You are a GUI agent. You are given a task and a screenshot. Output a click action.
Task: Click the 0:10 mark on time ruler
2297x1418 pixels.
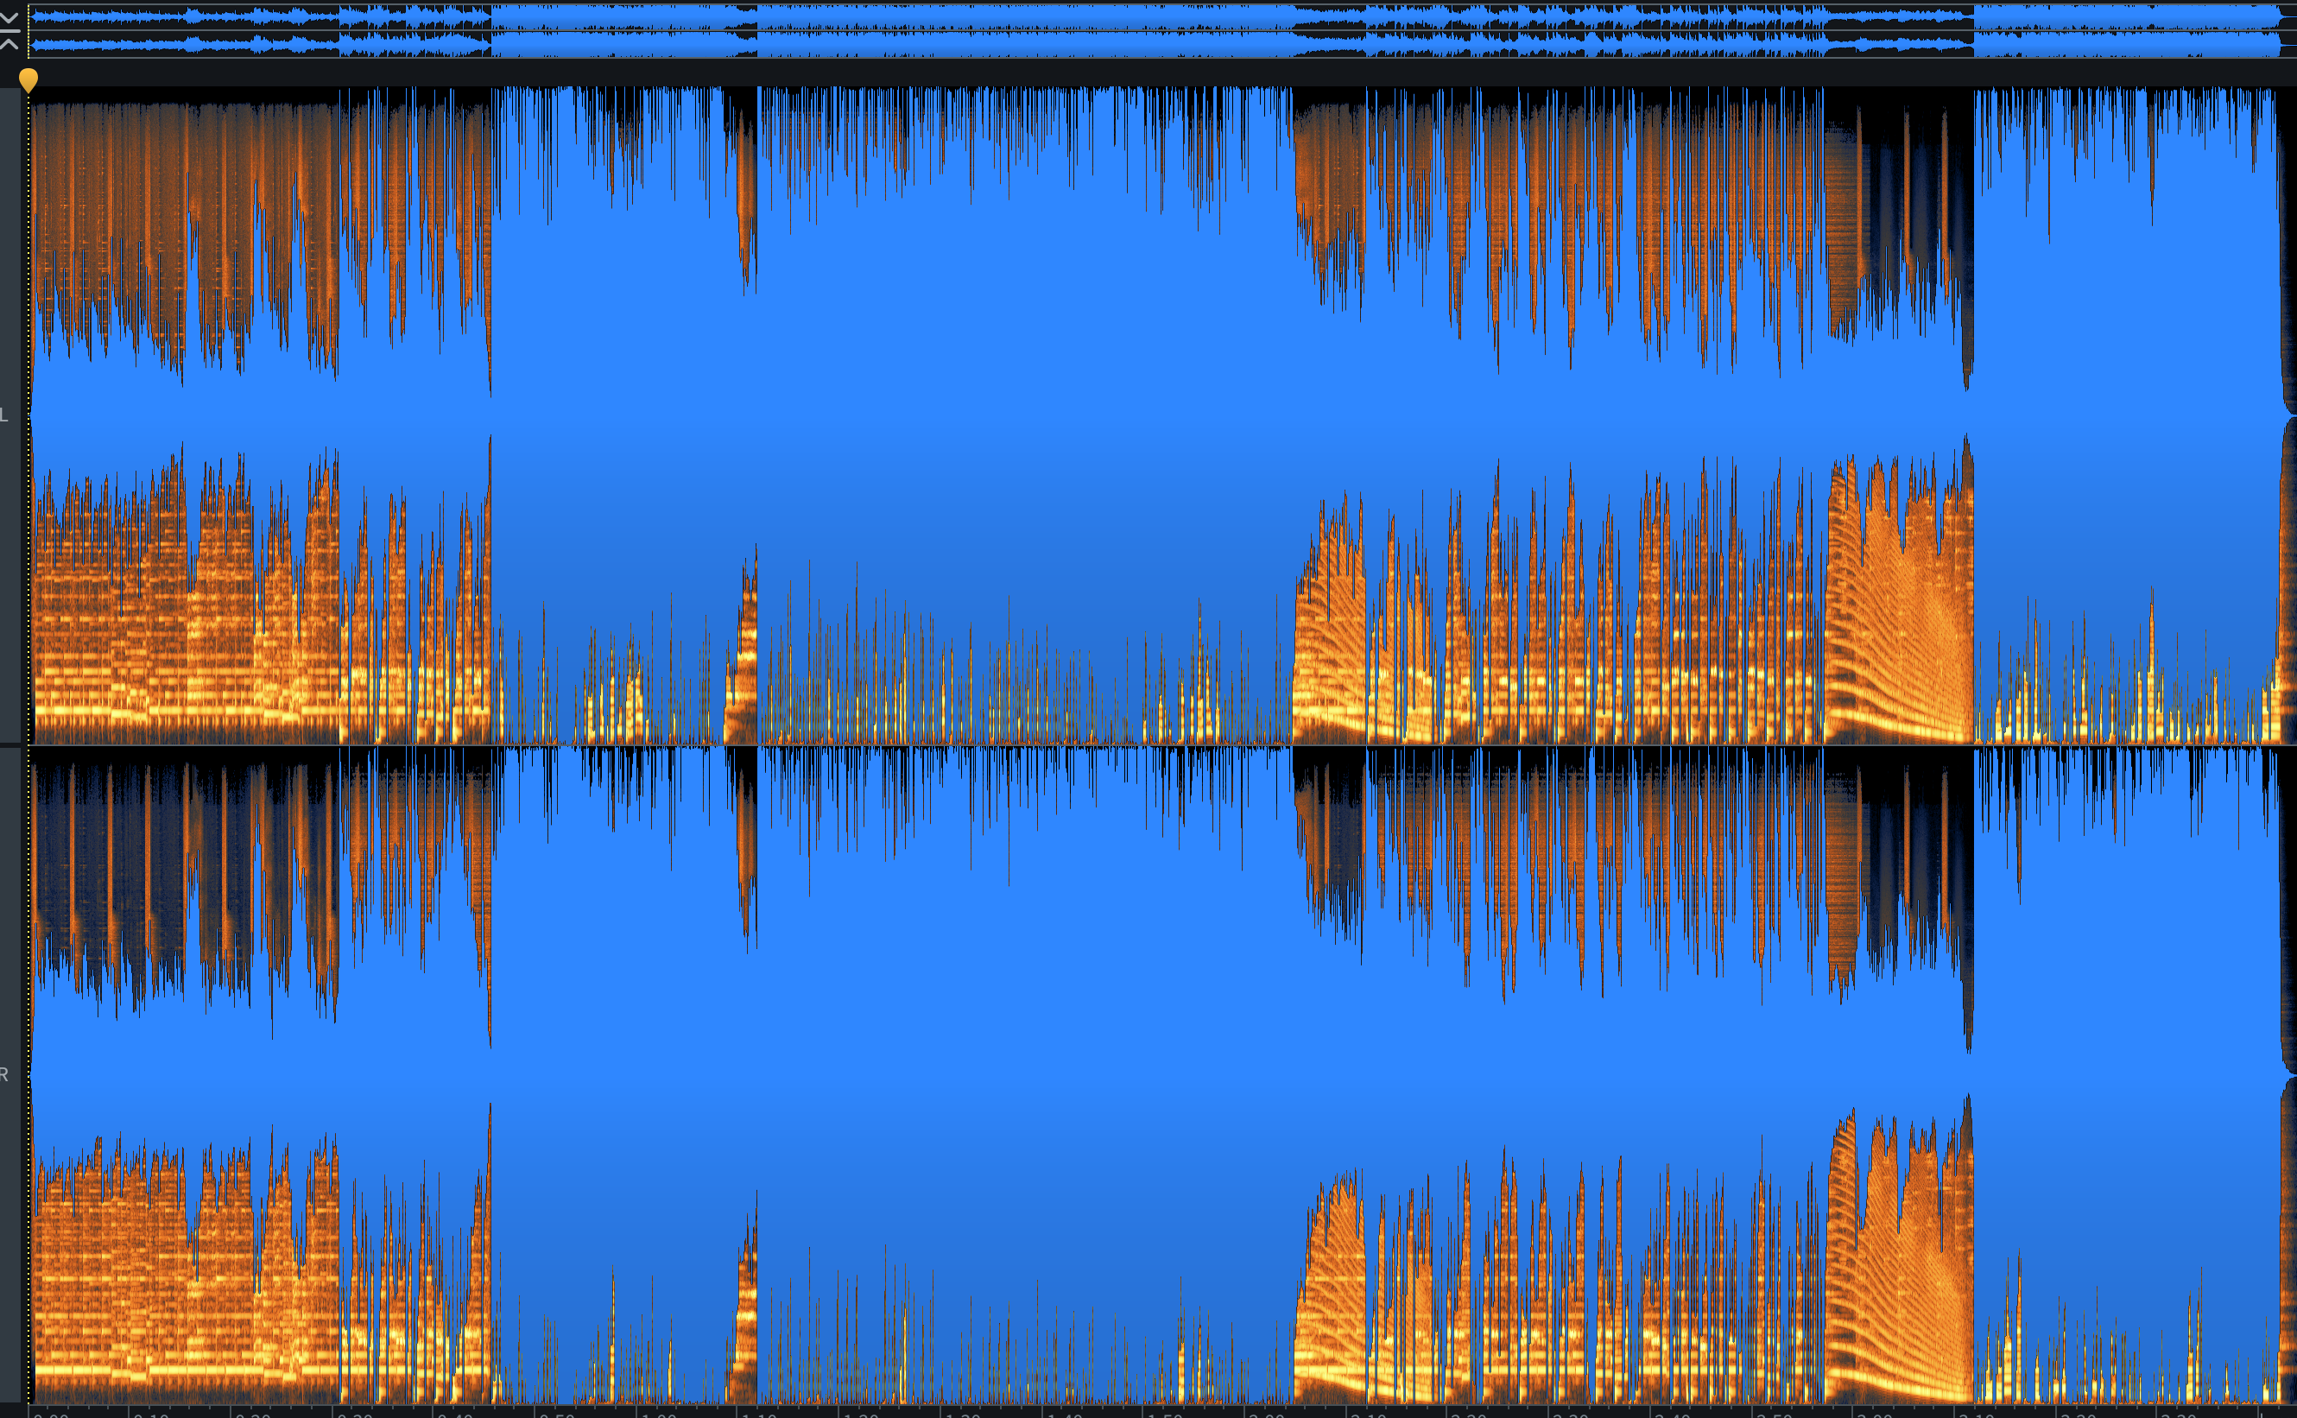coord(151,1415)
